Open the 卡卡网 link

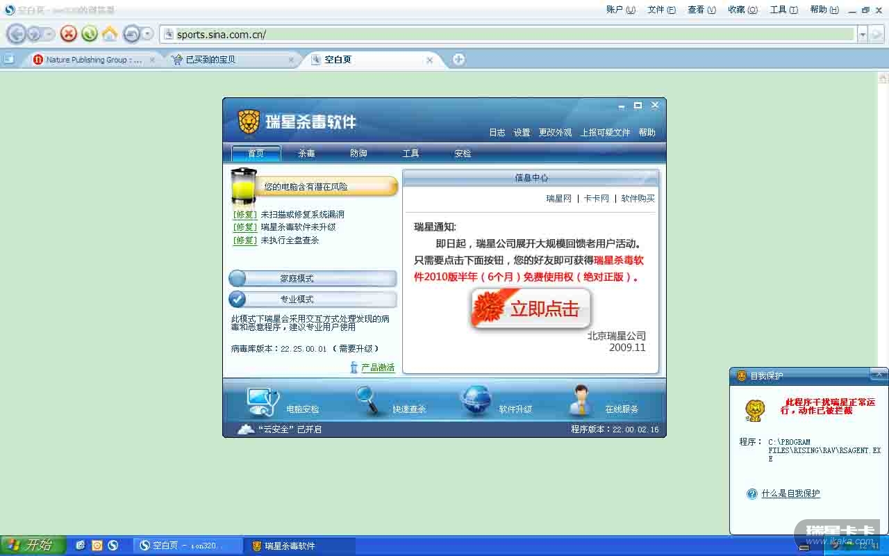point(597,199)
